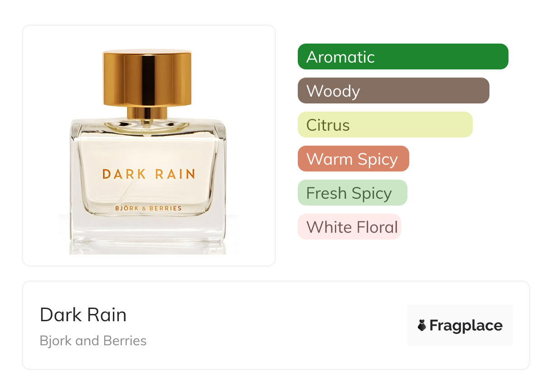Click the gold neck collar under the cap
552x392 pixels.
147,113
